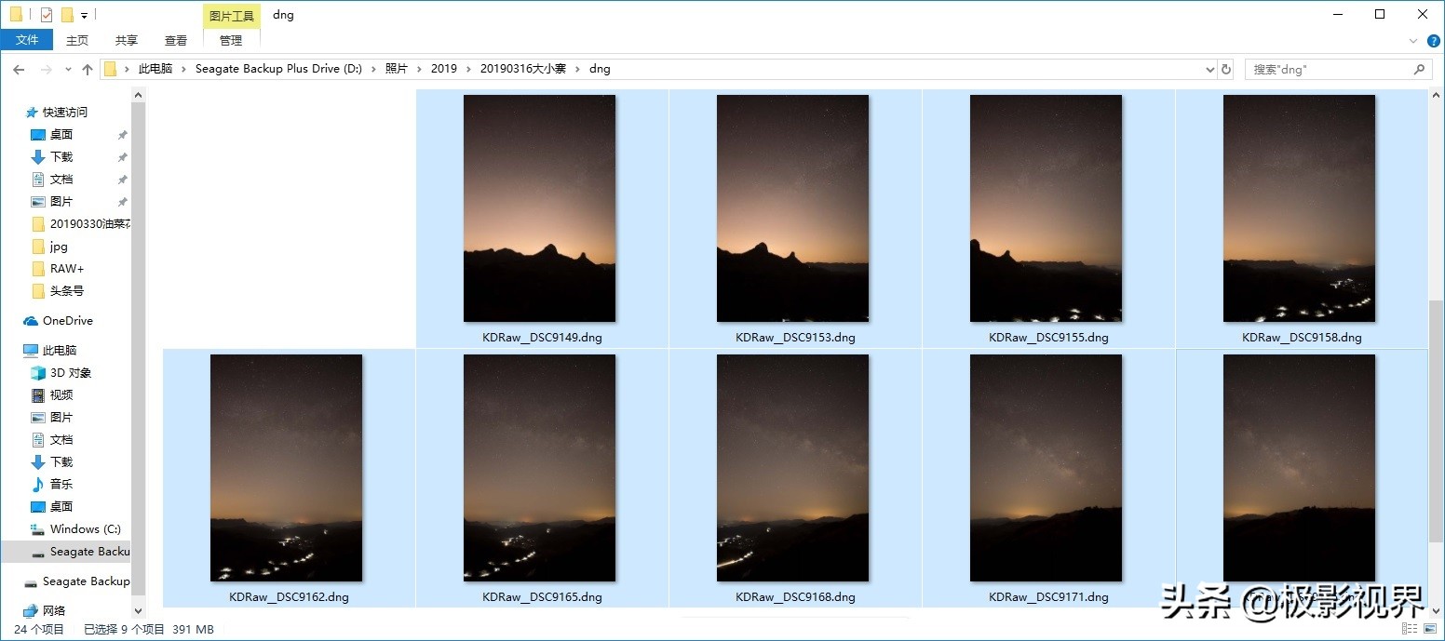Go up one folder level with Up arrow
This screenshot has height=641, width=1445.
point(88,70)
